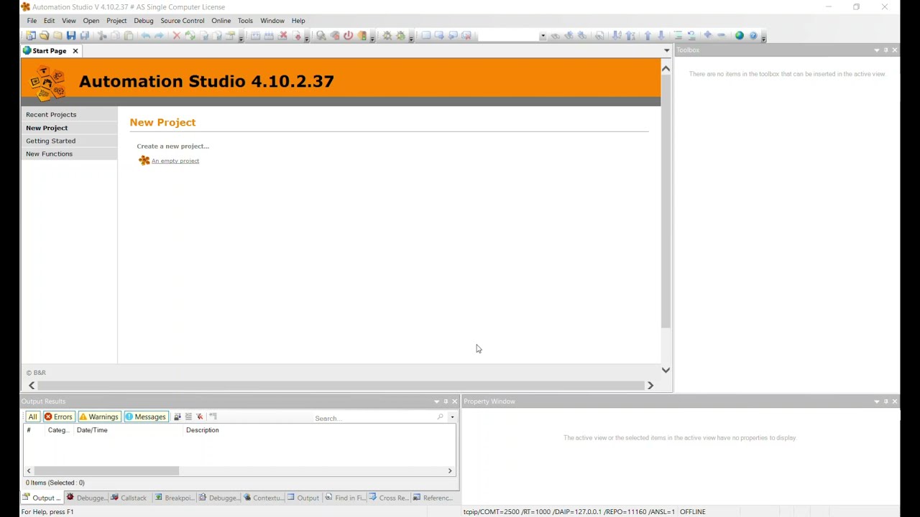Click the Automation Studio logo in header
This screenshot has width=920, height=517.
pyautogui.click(x=47, y=83)
